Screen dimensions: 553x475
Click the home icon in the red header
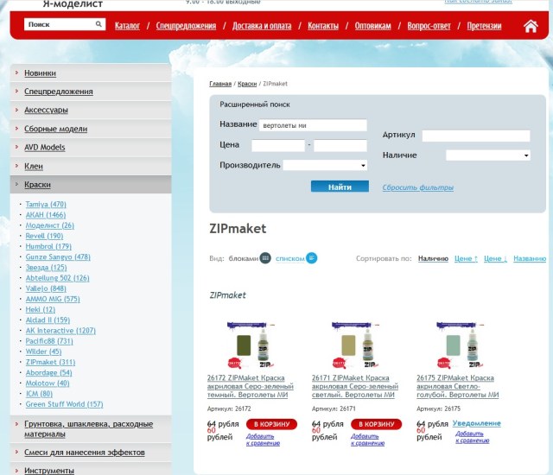[x=531, y=26]
